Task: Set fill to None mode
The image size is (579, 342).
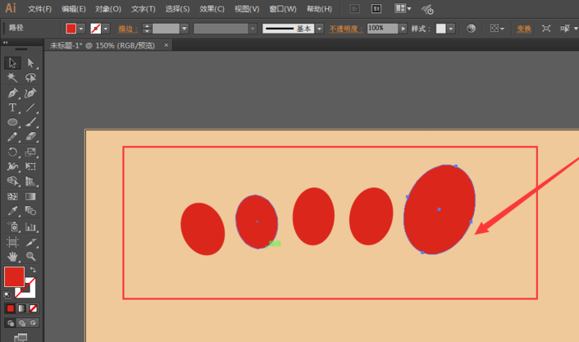Action: [32, 308]
